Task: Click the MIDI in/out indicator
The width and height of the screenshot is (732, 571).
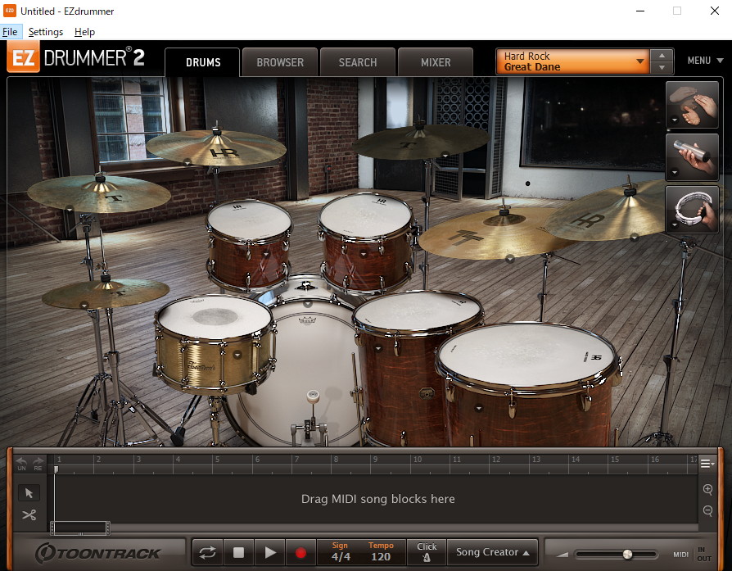Action: [x=692, y=554]
